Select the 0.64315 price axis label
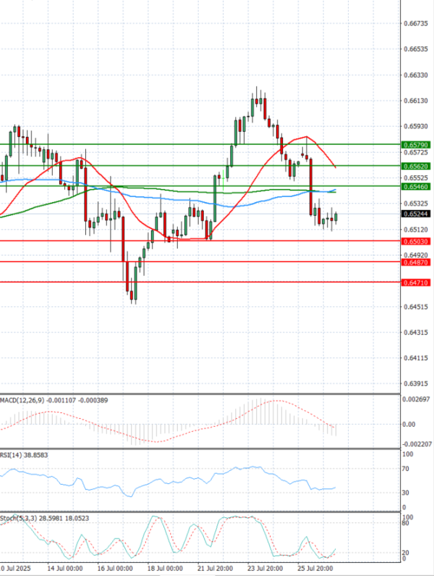The image size is (434, 576). 416,333
